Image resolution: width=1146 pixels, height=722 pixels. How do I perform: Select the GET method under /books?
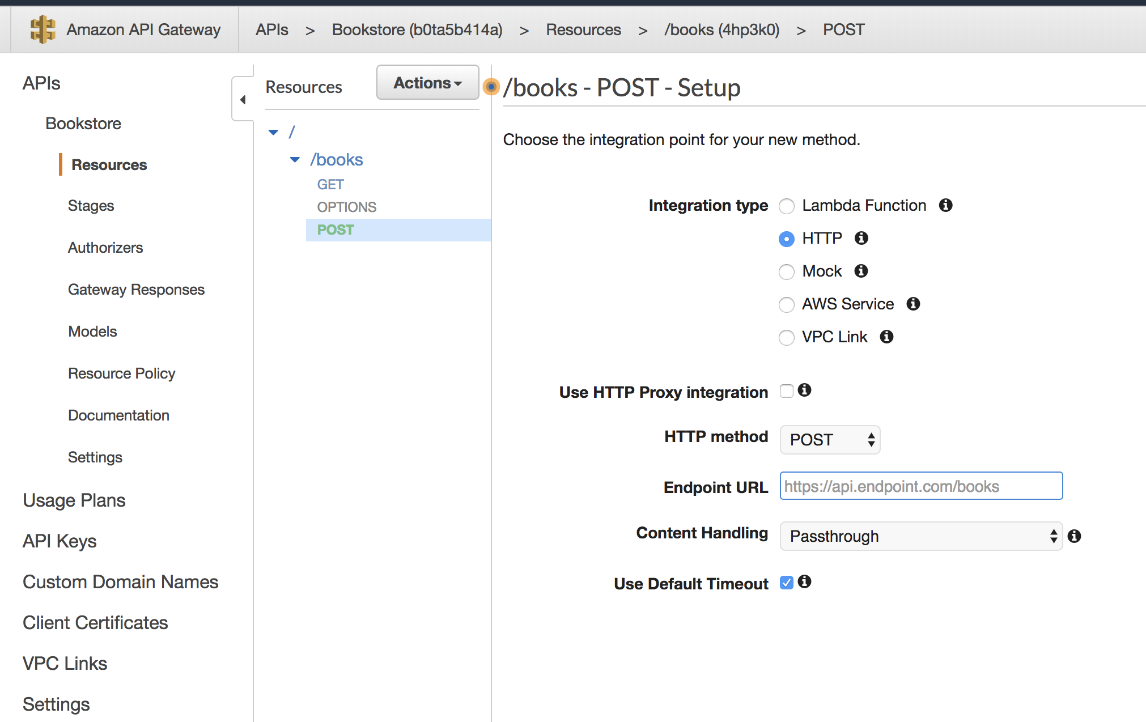pos(330,184)
